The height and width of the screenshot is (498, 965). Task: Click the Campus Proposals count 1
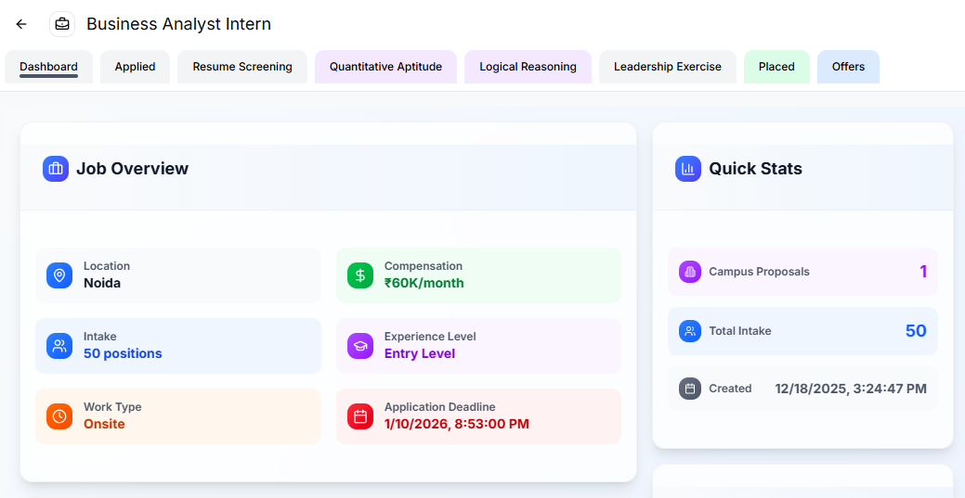pos(923,272)
